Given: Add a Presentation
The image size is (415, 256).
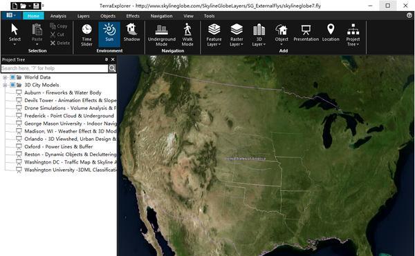Looking at the screenshot, I should pyautogui.click(x=306, y=32).
